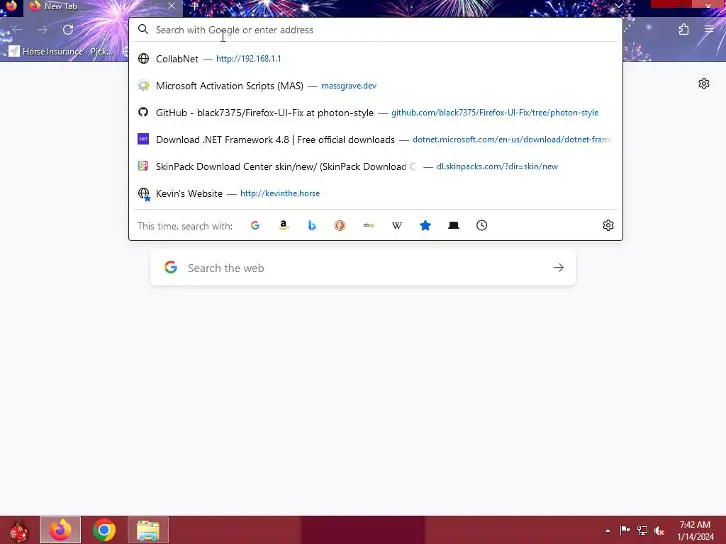The height and width of the screenshot is (544, 726).
Task: Open File Explorer from taskbar
Action: pos(148,530)
